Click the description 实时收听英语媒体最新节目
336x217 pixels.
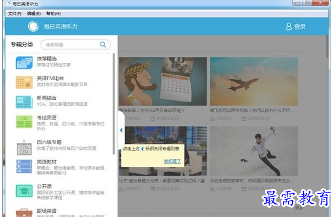coord(62,84)
